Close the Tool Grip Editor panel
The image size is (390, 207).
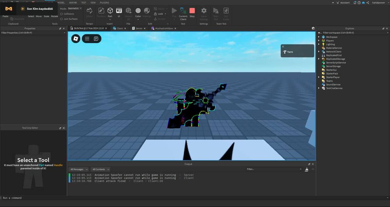[x=64, y=128]
